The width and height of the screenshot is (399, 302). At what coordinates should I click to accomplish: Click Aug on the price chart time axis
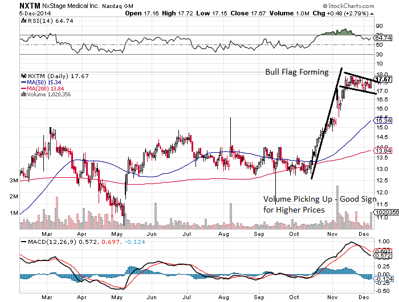pos(223,234)
